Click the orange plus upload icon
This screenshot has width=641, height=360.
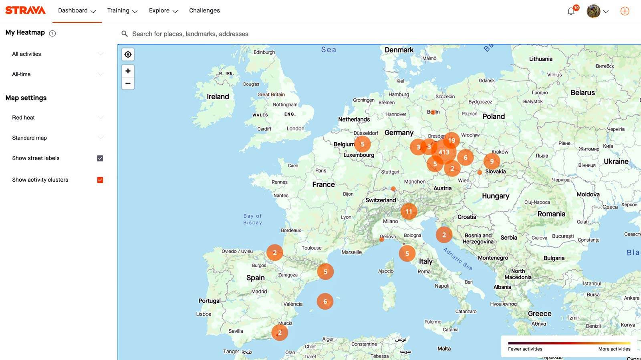pyautogui.click(x=625, y=11)
